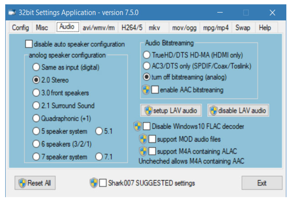Image resolution: width=292 pixels, height=198 pixels.
Task: Click shield icon beside Shark007 SUGGESTED settings
Action: pyautogui.click(x=94, y=183)
